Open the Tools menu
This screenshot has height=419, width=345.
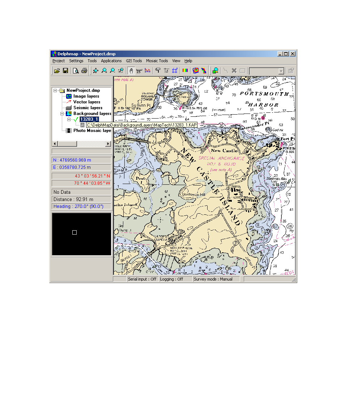pos(92,61)
